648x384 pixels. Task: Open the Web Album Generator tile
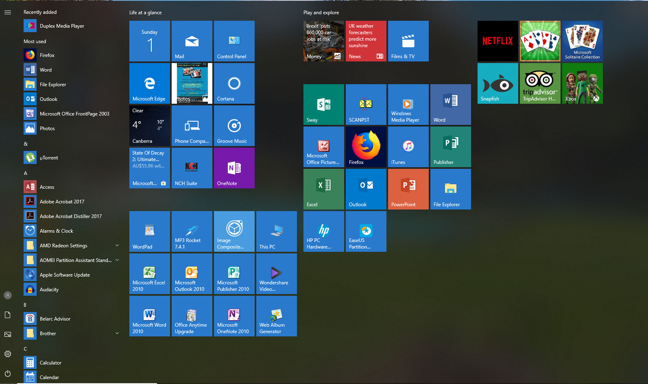[x=276, y=316]
